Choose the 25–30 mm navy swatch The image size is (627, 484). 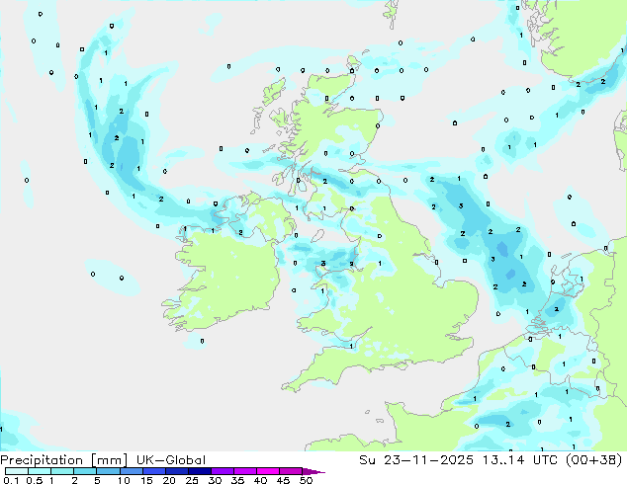coord(200,471)
